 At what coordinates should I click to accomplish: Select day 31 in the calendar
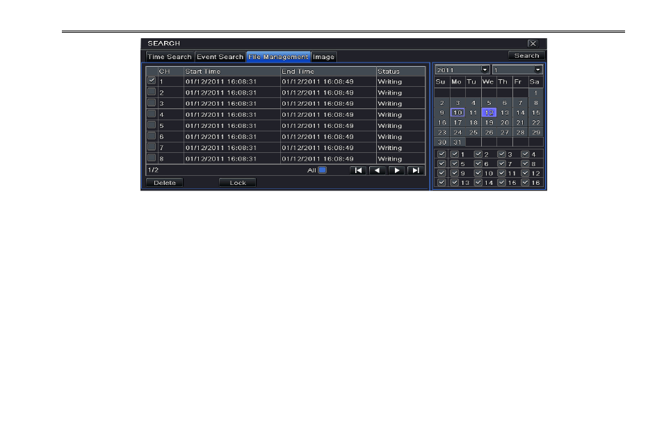pos(457,142)
